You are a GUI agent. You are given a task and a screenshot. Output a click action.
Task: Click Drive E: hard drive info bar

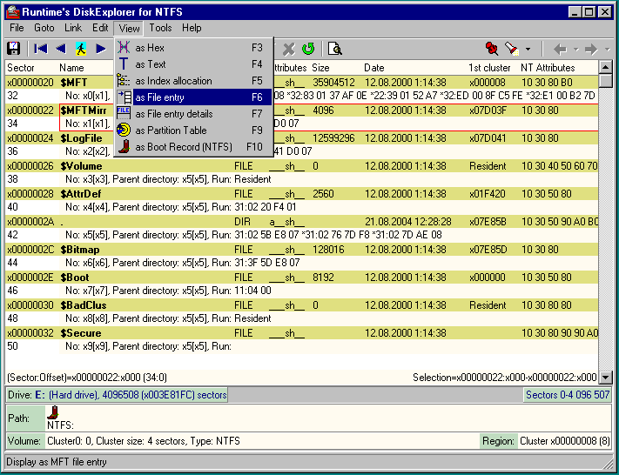[x=117, y=395]
